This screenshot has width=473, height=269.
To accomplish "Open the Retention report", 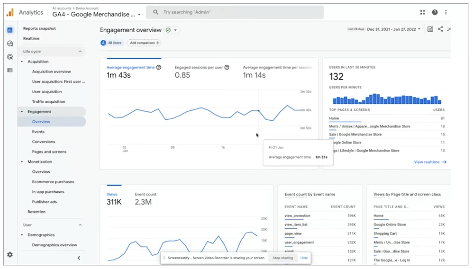I will pyautogui.click(x=36, y=212).
